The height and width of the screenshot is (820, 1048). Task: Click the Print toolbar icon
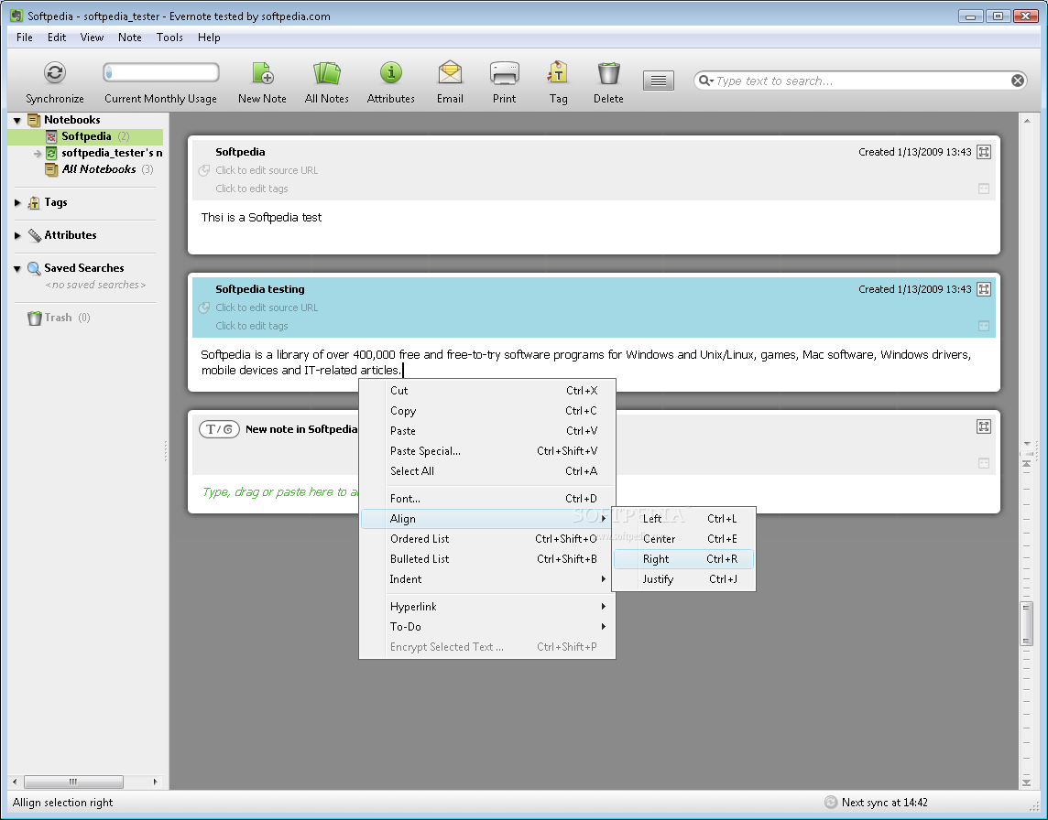tap(504, 73)
